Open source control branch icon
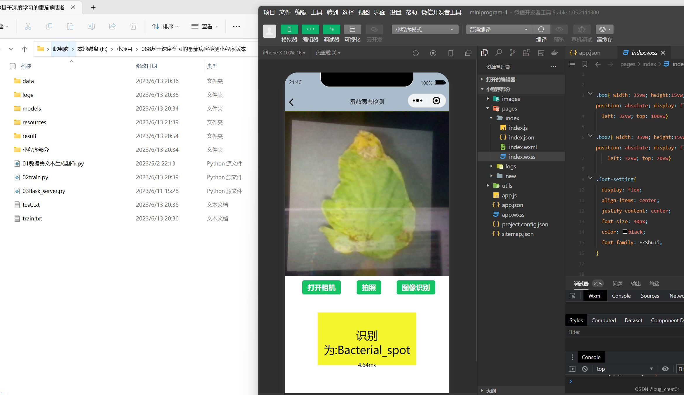 click(x=512, y=53)
